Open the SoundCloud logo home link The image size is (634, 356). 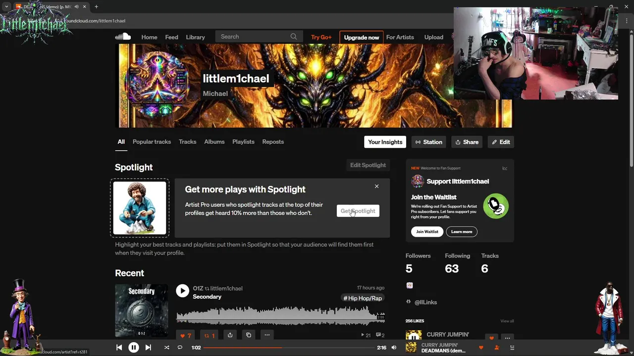[123, 37]
